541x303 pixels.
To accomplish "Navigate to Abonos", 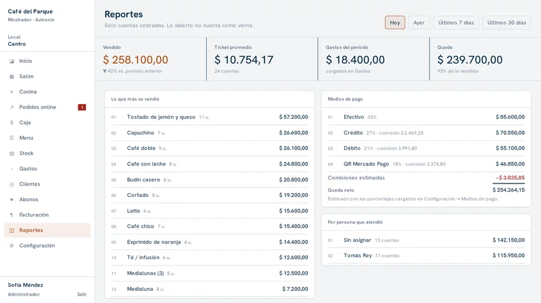I will pos(47,199).
